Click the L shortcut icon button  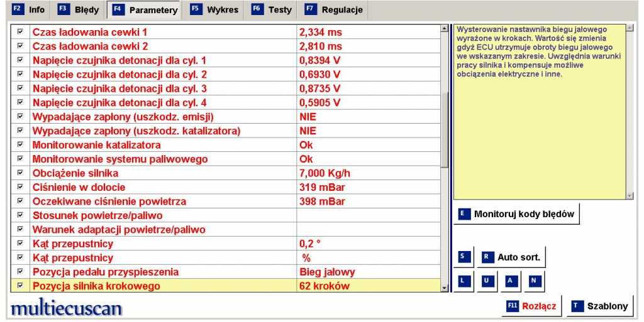tap(464, 281)
